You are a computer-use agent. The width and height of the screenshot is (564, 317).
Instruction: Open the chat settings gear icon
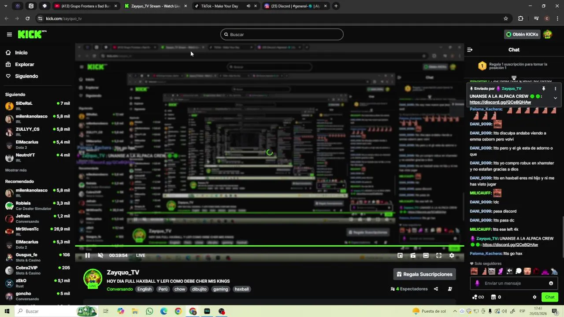click(534, 297)
